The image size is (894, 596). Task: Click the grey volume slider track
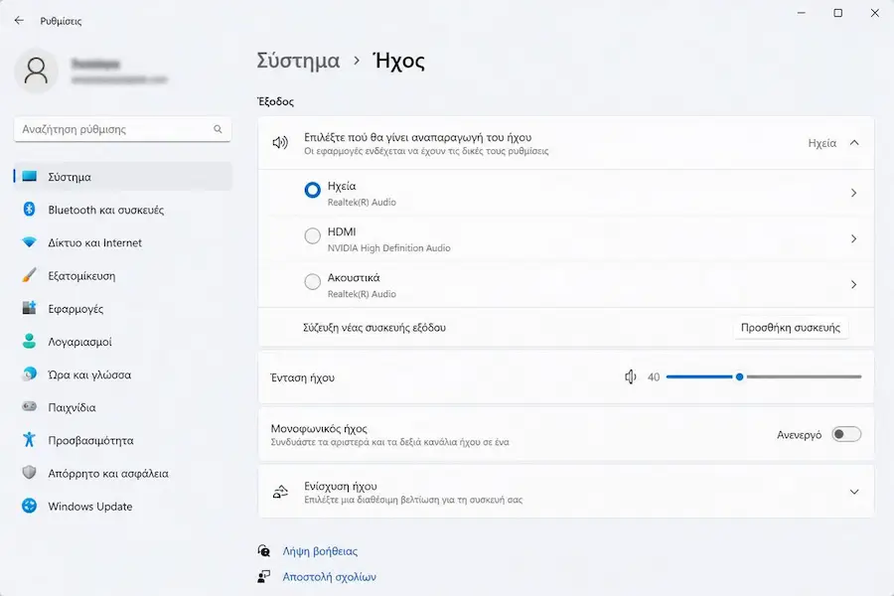pos(804,377)
